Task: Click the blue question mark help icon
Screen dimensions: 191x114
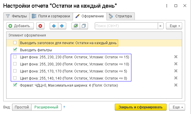Action: click(64, 107)
